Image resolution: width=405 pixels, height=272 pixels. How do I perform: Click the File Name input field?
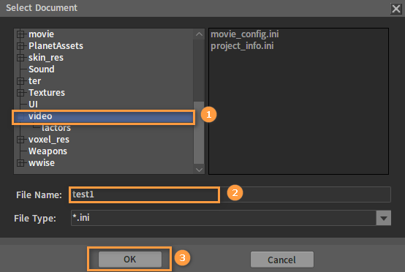[x=230, y=194]
